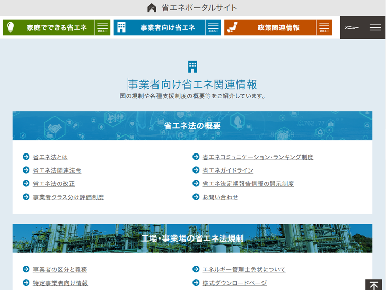Open 事業者クラス分け評価制度 link
Image resolution: width=386 pixels, height=290 pixels.
click(x=68, y=197)
